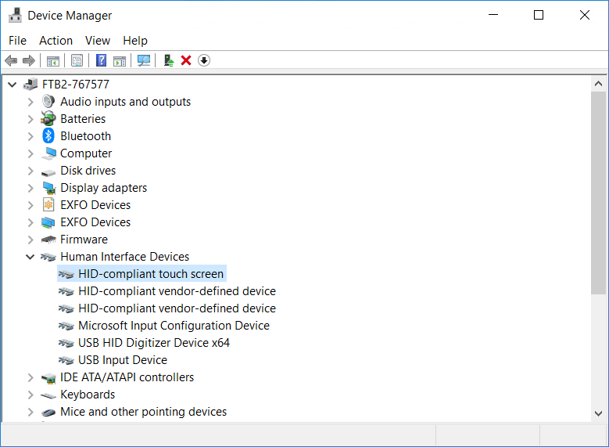Select the Keyboards label

point(88,395)
